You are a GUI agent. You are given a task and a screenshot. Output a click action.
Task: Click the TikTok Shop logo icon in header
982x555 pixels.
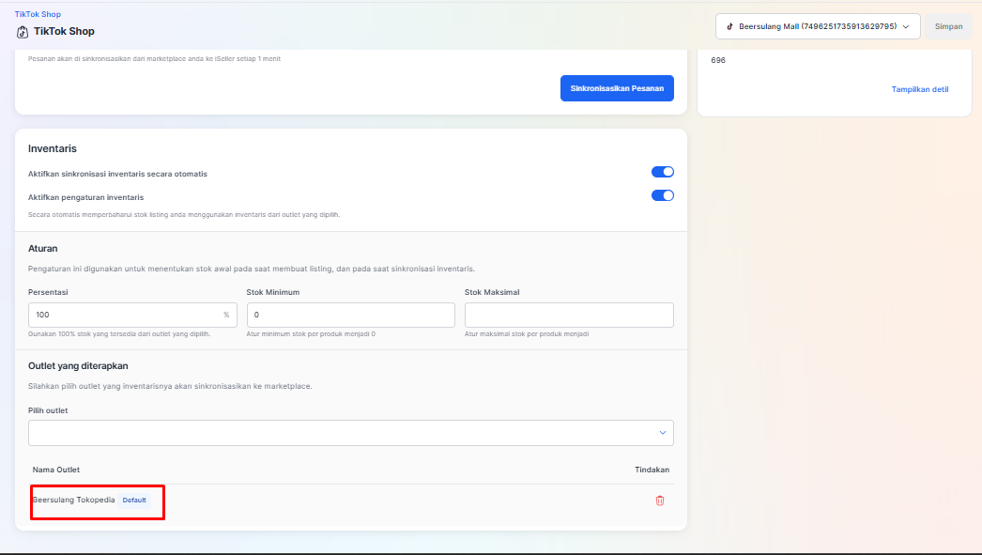(x=23, y=32)
